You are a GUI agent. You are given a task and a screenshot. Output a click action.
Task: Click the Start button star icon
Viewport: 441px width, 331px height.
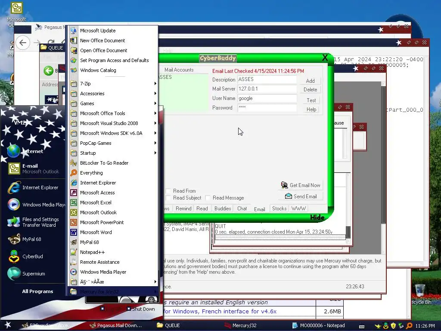pos(8,325)
